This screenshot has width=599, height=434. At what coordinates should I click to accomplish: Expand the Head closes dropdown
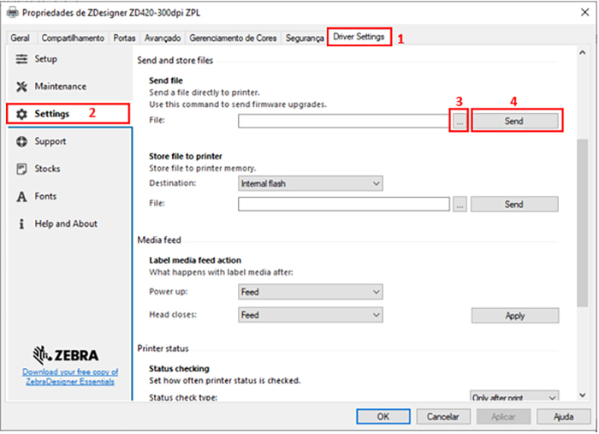coord(311,315)
